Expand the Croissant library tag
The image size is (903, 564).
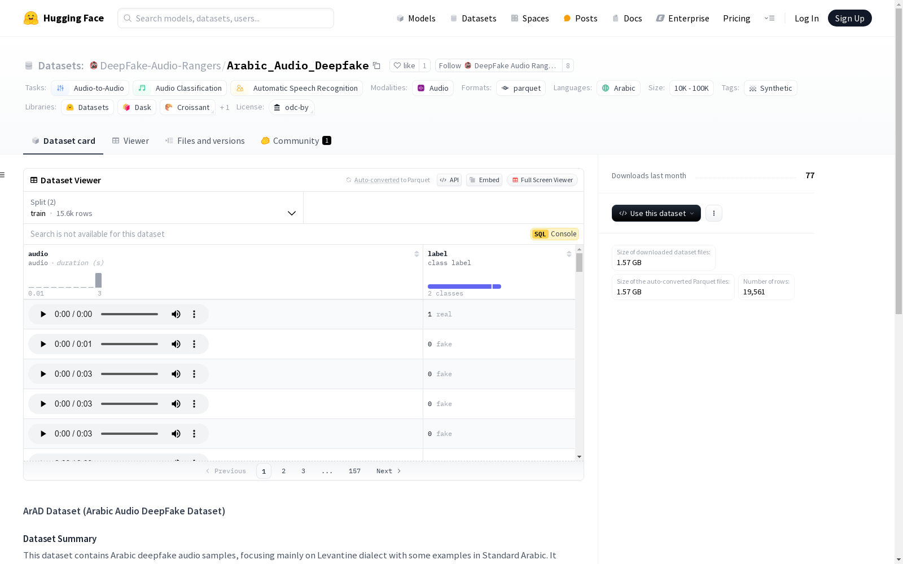point(187,107)
